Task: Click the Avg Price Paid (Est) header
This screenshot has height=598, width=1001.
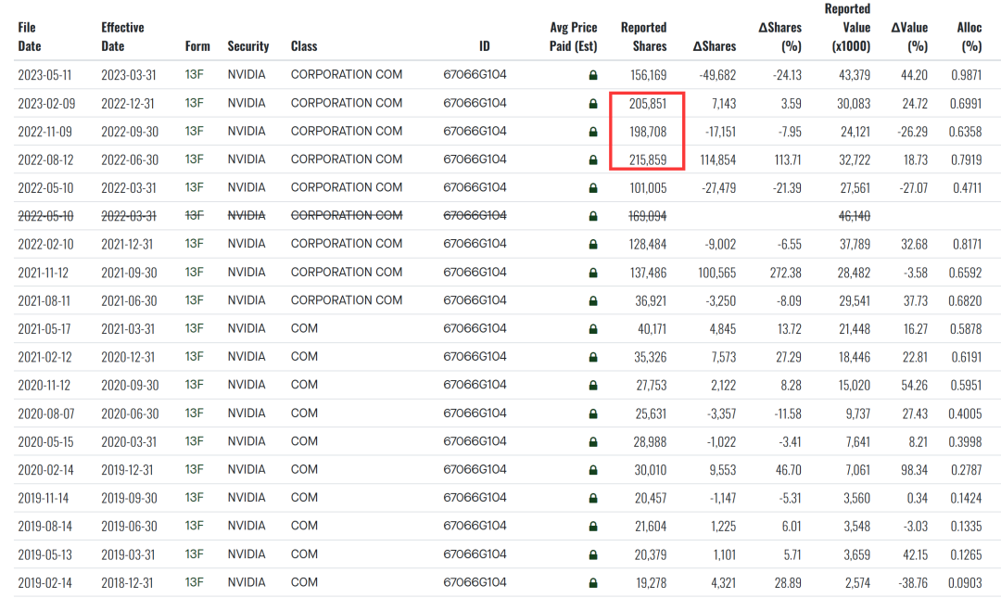Action: pos(574,36)
